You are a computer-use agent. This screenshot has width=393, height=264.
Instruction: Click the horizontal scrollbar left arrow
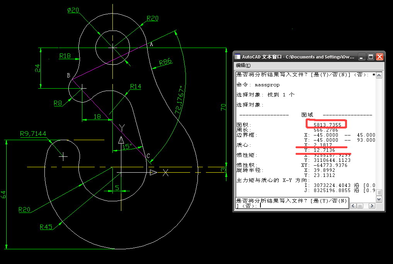(353, 206)
